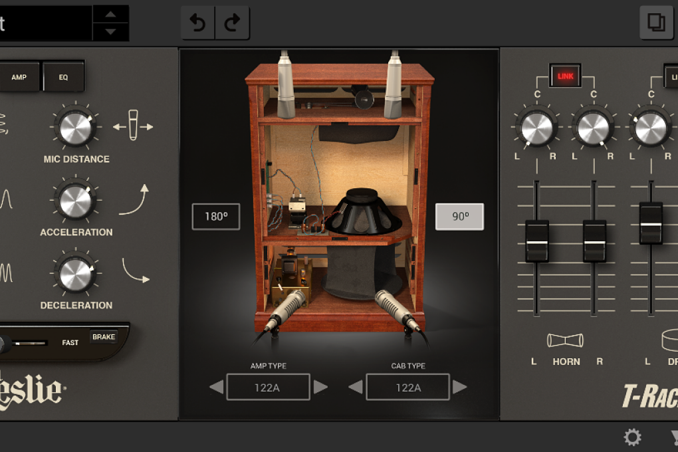Image resolution: width=678 pixels, height=452 pixels.
Task: Click the downward curved arrow beside Deceleration
Action: [x=136, y=271]
